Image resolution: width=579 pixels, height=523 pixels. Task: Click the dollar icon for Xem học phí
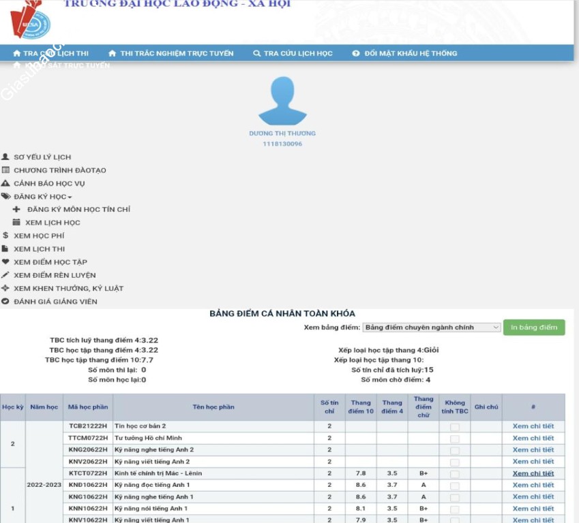pos(5,236)
